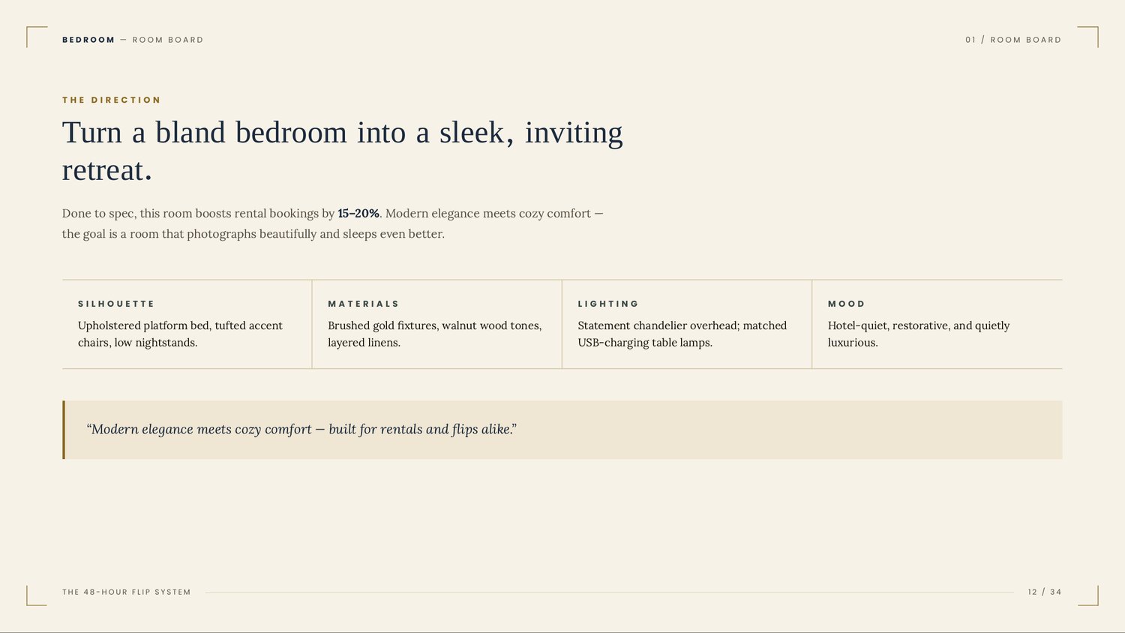
Task: Click the MOOD column heading
Action: click(x=847, y=304)
